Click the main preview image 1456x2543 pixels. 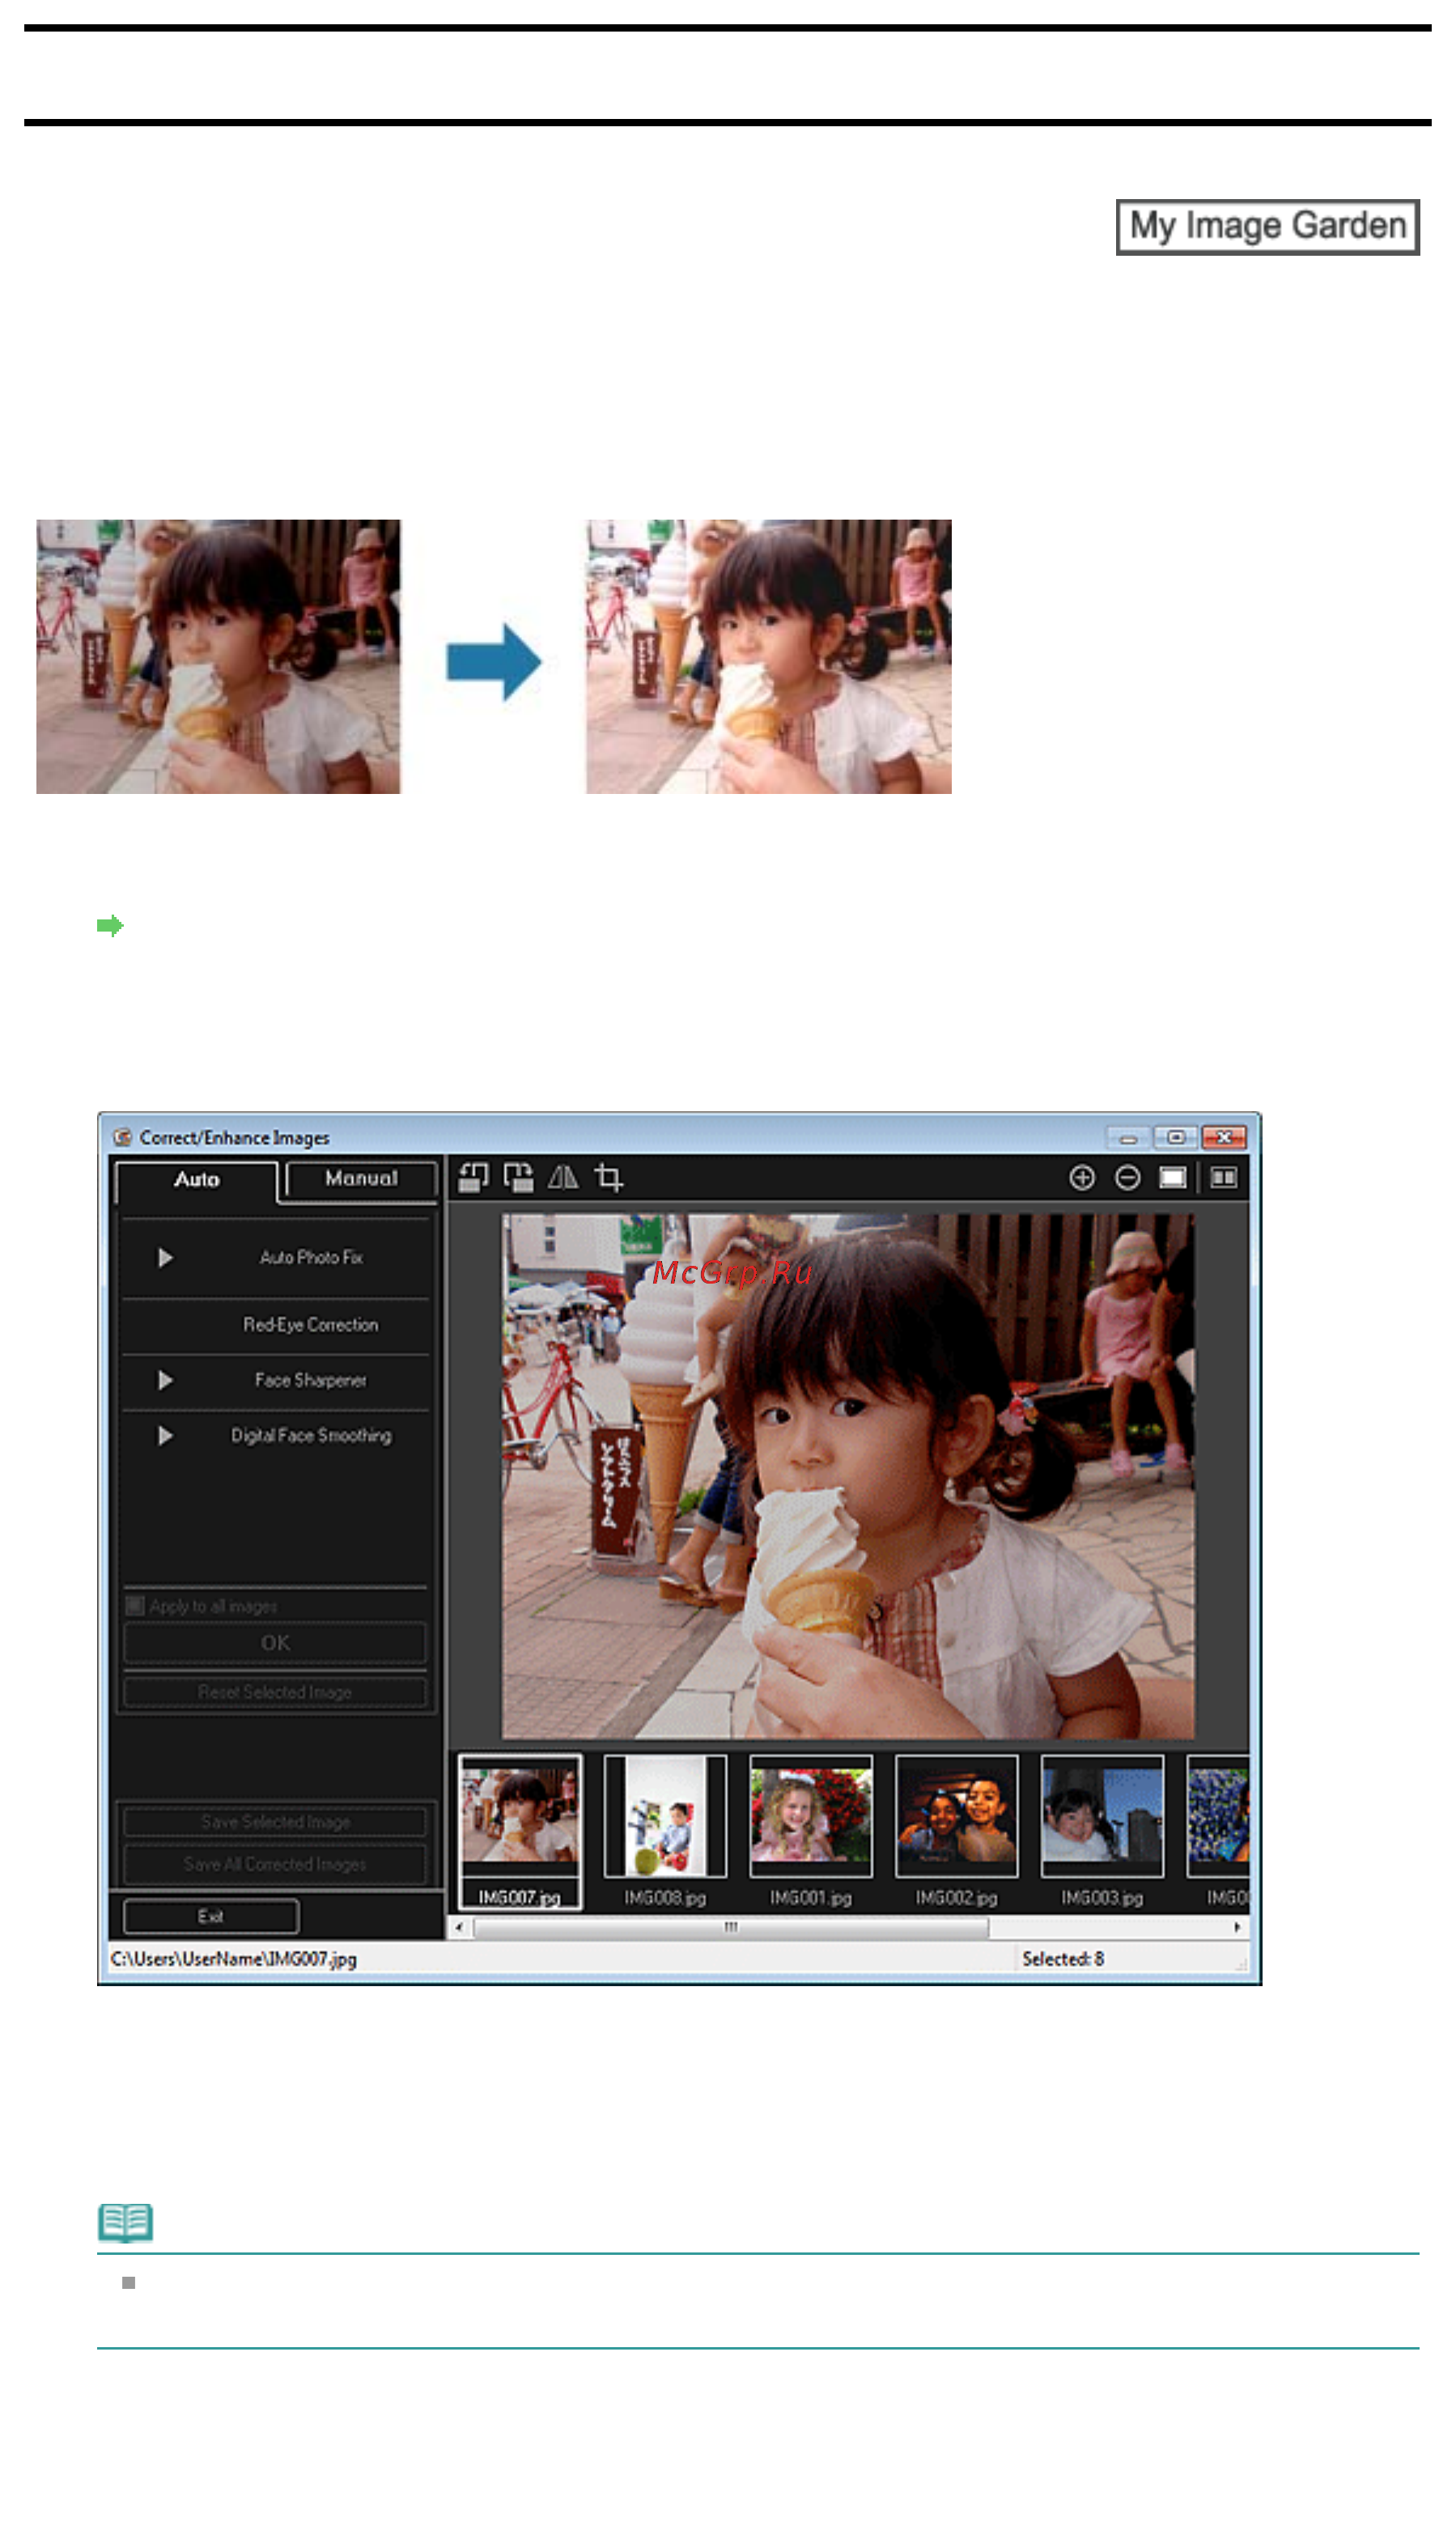847,1476
